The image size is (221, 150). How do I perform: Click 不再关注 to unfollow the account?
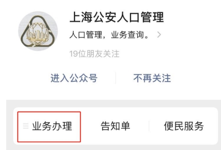click(152, 78)
